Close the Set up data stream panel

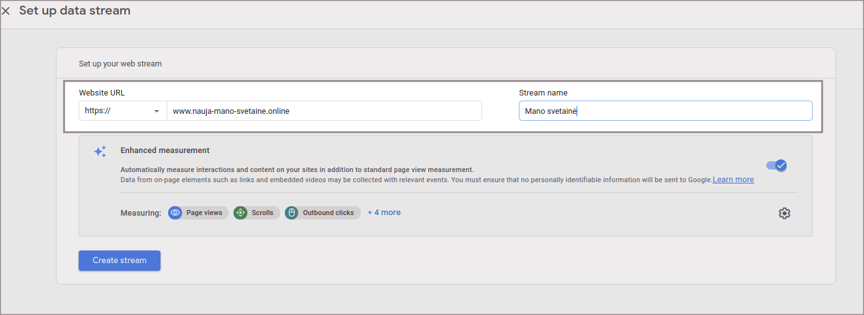[x=6, y=11]
